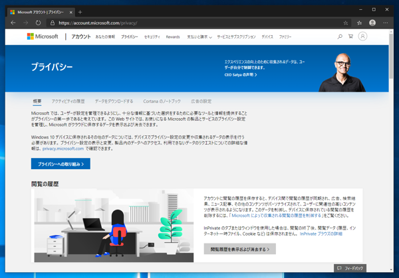Click the プライバシー banner heading
399x278 pixels.
(52, 67)
